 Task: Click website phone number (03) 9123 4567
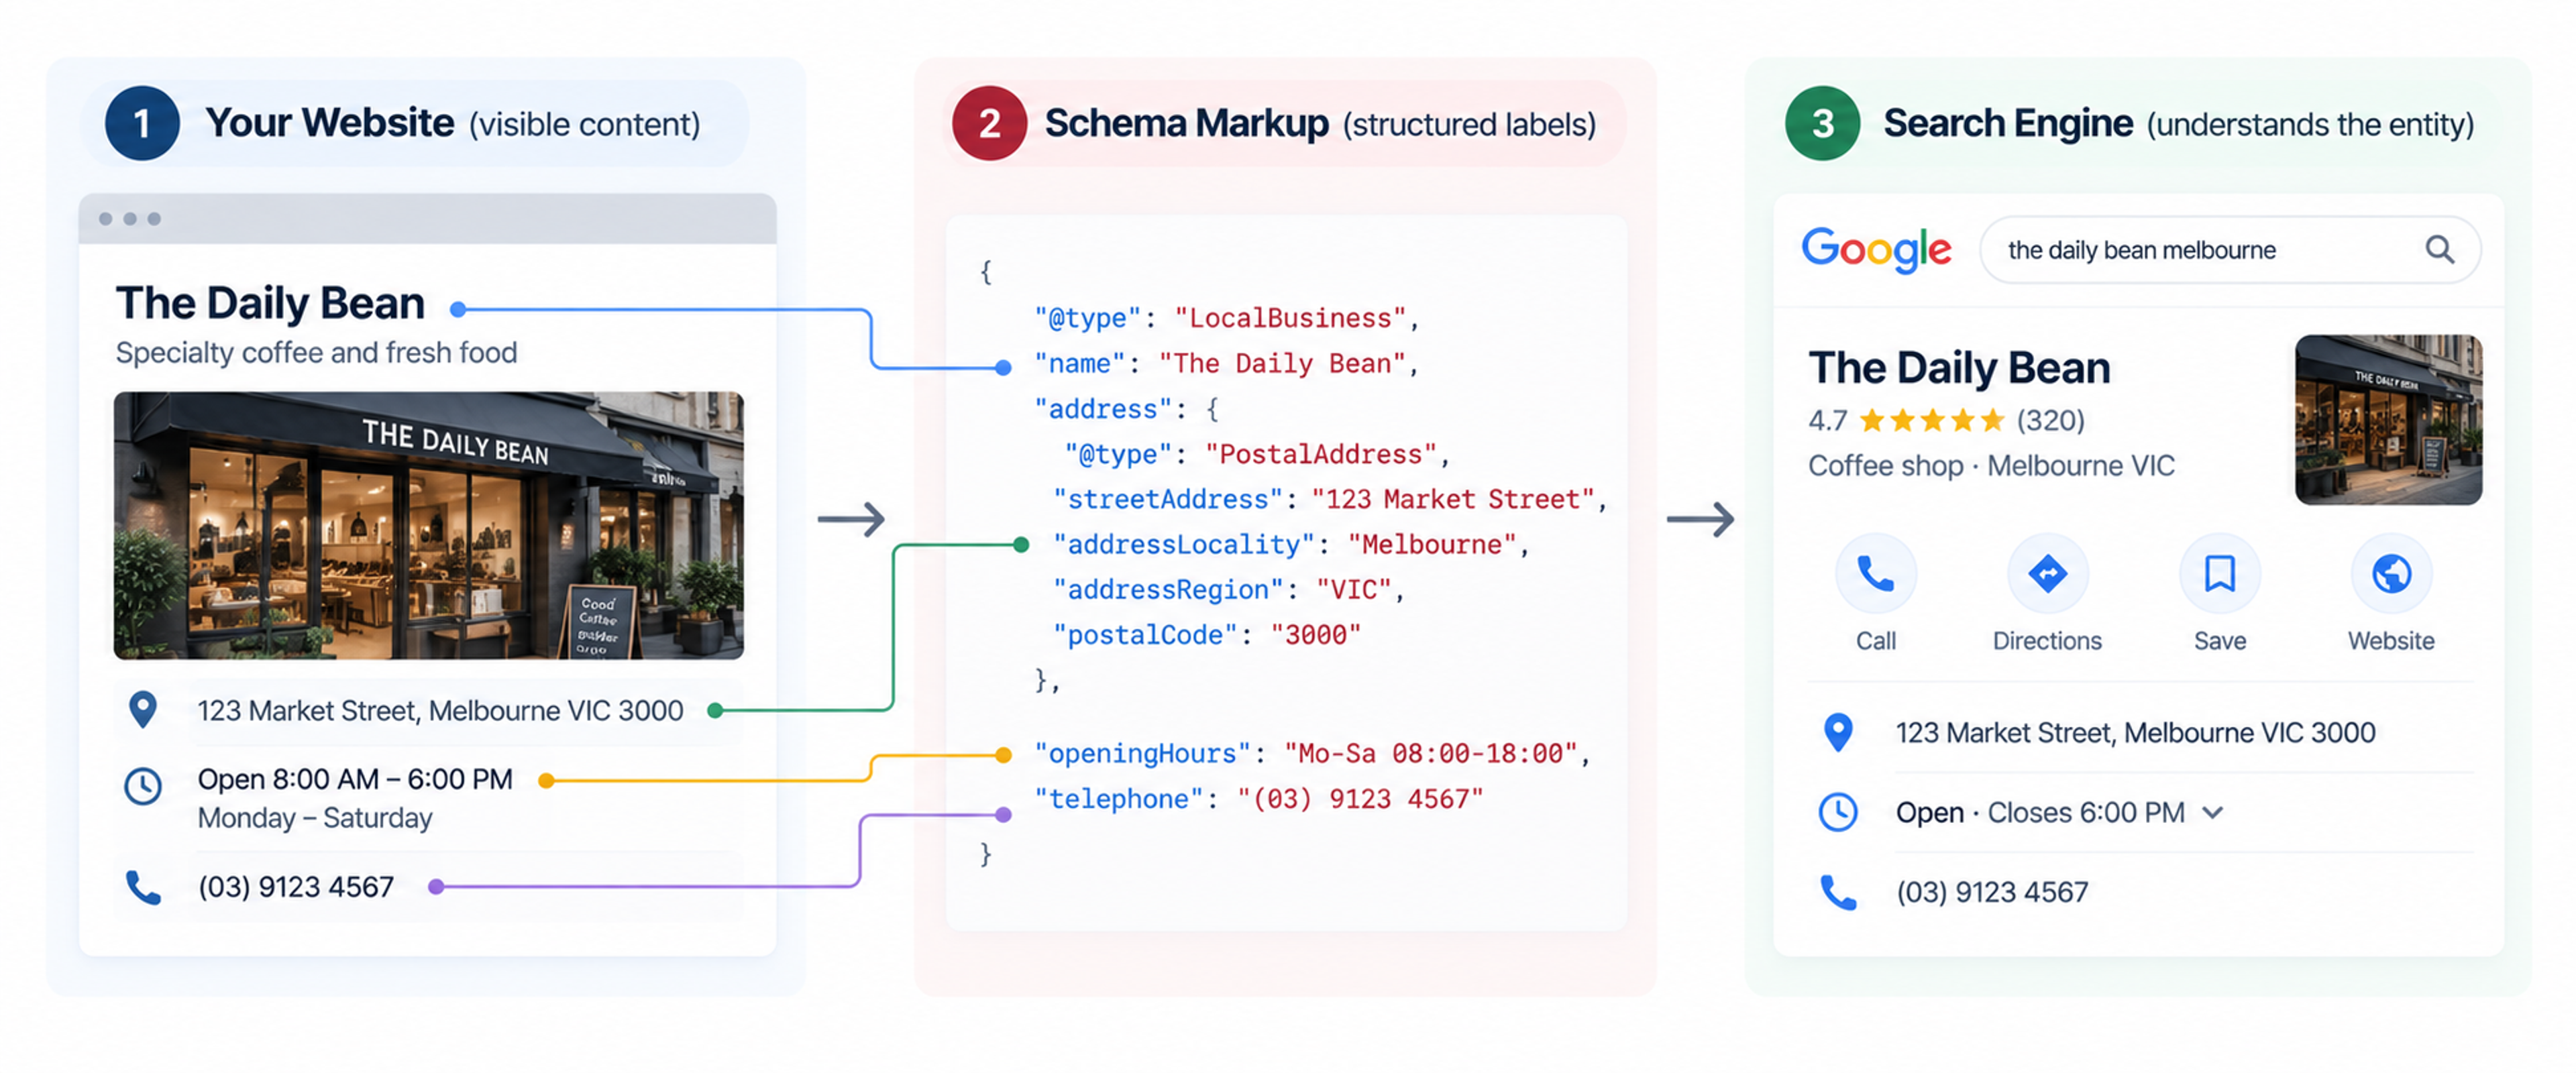coord(296,887)
